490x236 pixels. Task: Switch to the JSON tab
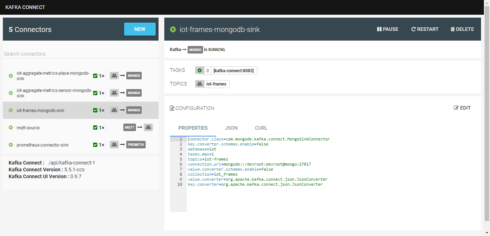pos(231,128)
